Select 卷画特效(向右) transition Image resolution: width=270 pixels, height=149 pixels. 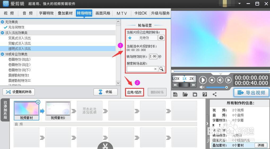click(19, 59)
